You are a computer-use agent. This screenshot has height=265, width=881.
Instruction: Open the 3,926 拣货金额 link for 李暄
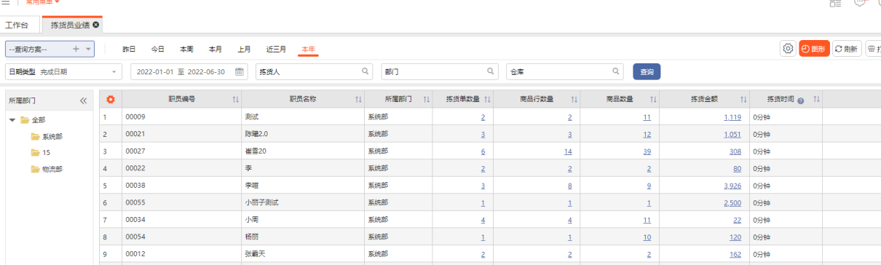point(732,186)
